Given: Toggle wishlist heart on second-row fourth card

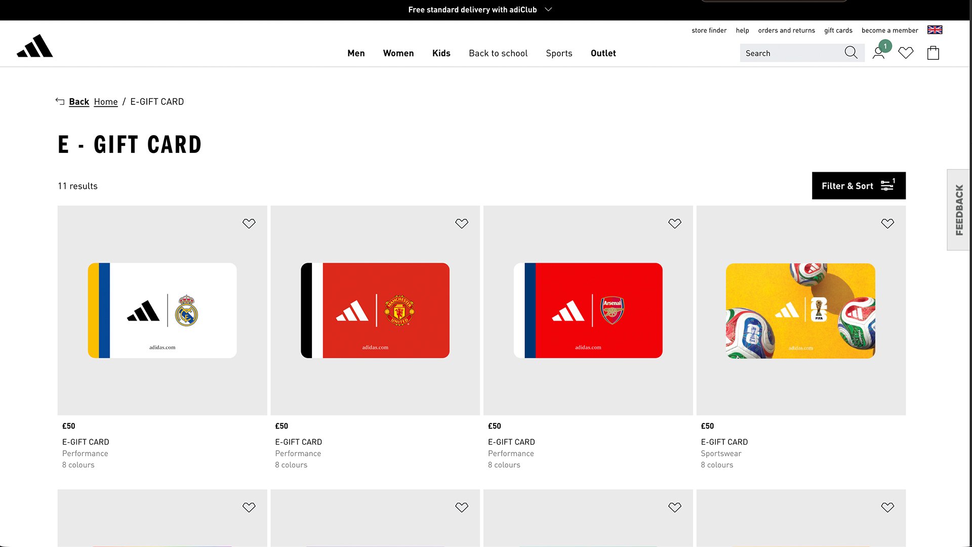Looking at the screenshot, I should pyautogui.click(x=887, y=507).
